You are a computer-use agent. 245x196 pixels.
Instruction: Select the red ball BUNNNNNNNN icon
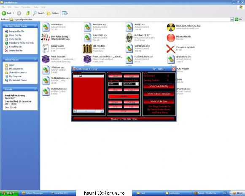click(x=171, y=38)
